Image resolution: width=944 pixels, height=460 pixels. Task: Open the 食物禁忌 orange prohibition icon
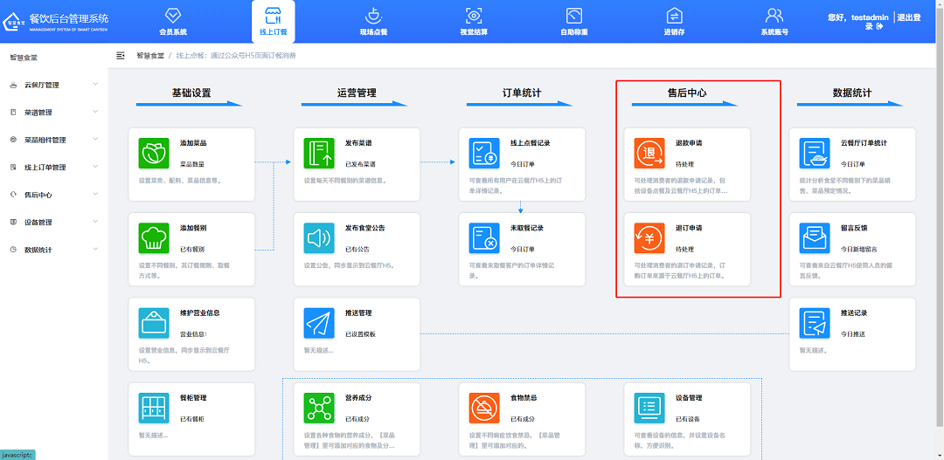(x=484, y=408)
